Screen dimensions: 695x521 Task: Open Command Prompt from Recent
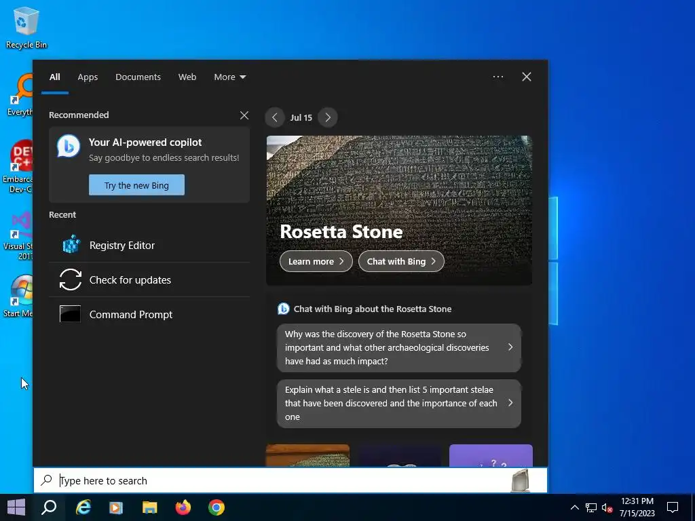[149, 314]
